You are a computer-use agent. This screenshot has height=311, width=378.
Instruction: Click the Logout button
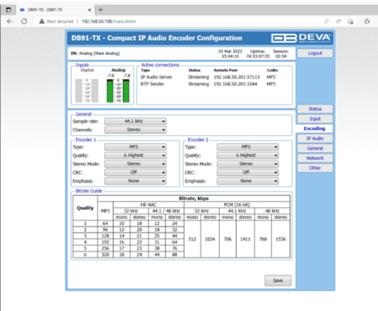tap(315, 53)
